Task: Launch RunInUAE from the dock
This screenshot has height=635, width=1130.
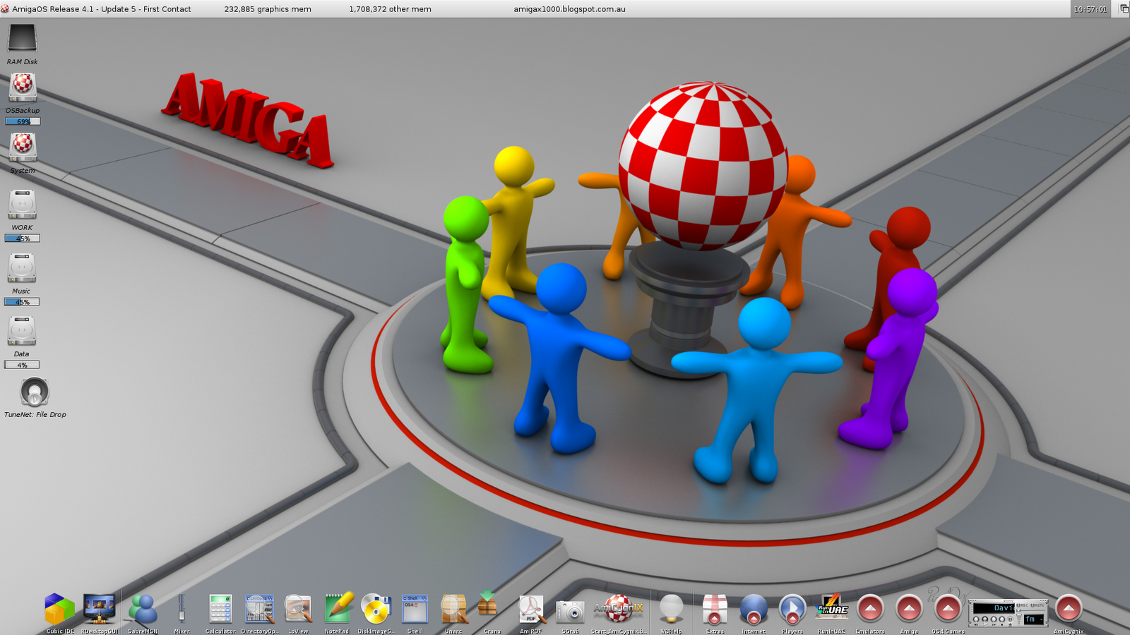Action: pos(832,608)
